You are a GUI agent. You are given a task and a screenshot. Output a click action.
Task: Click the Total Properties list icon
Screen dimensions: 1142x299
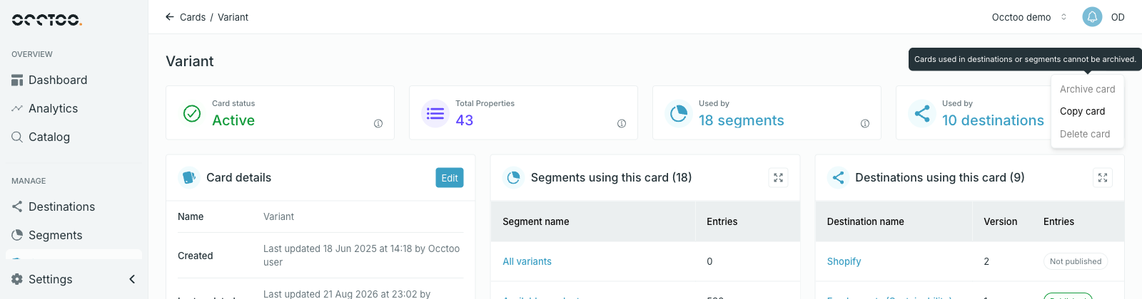(435, 113)
